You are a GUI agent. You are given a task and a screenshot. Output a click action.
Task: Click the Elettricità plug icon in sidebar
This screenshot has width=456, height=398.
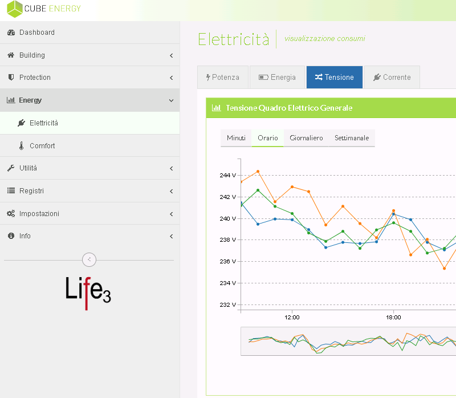(x=22, y=123)
